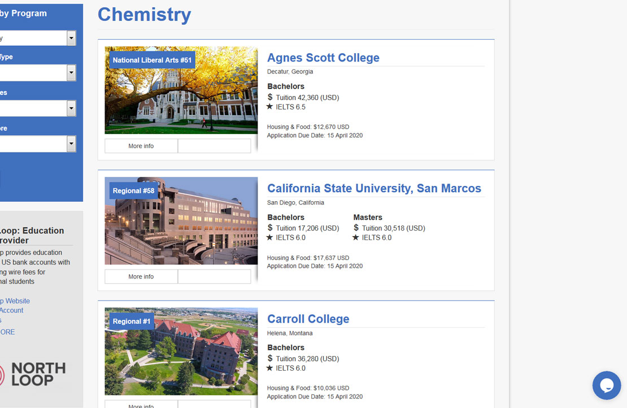Viewport: 627px width, 408px height.
Task: Click the National Liberal Arts #51 badge
Action: pyautogui.click(x=152, y=60)
